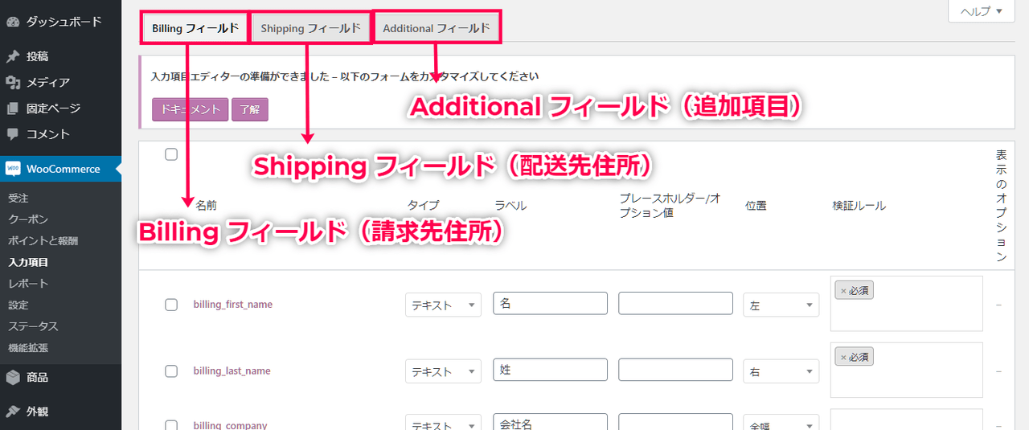This screenshot has width=1029, height=430.
Task: Open the クーポン submenu item
Action: point(28,219)
